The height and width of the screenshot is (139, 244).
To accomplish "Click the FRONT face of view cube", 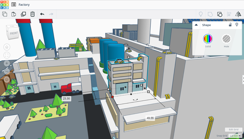I will (x=14, y=33).
